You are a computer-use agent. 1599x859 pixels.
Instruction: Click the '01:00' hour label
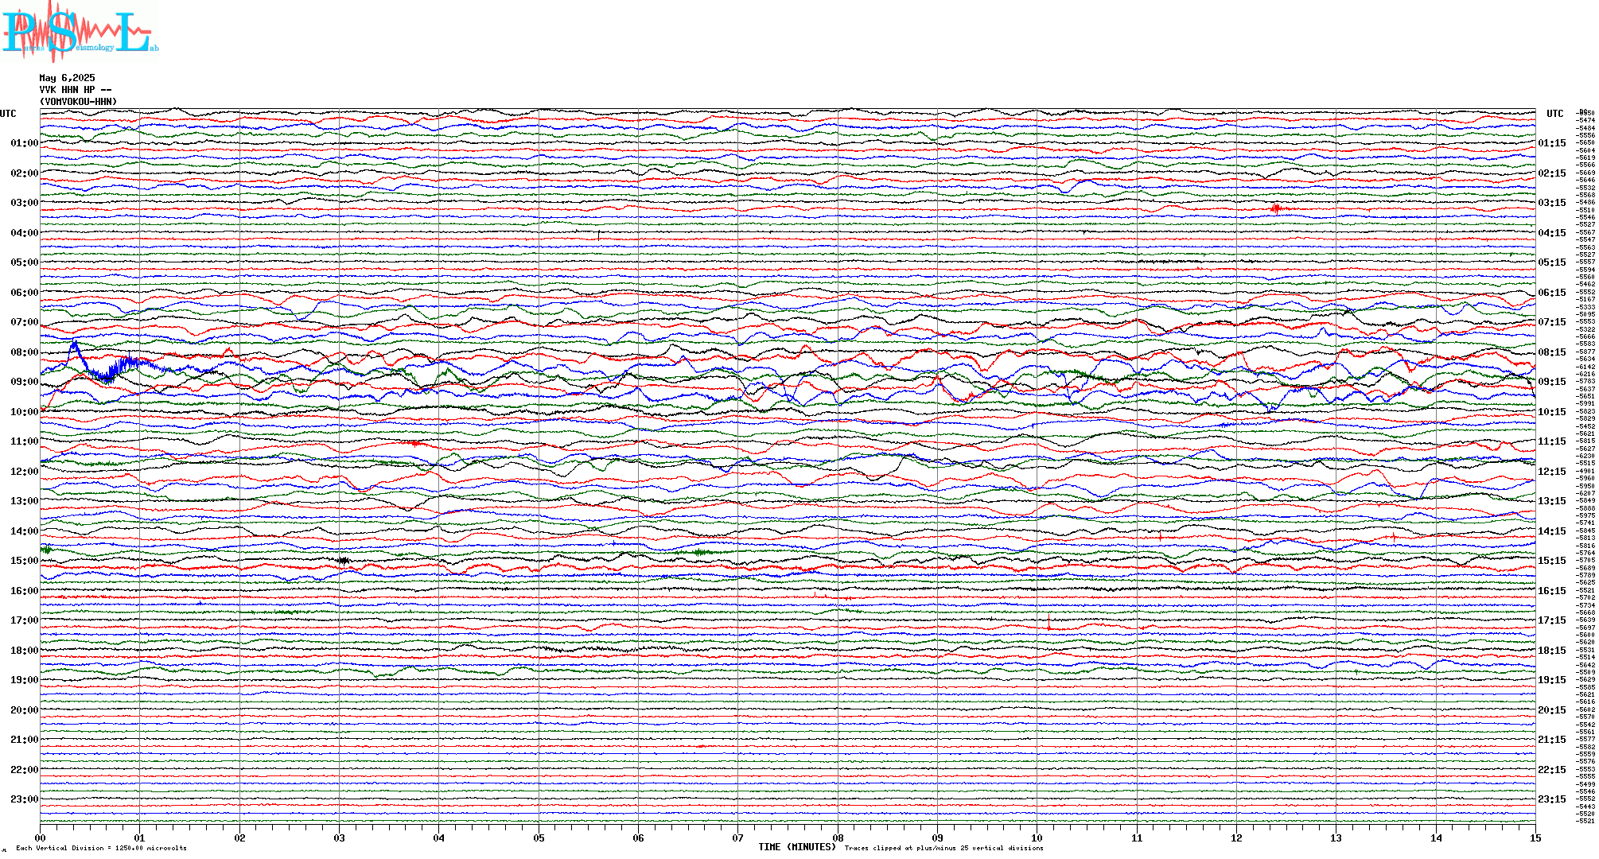pyautogui.click(x=25, y=143)
